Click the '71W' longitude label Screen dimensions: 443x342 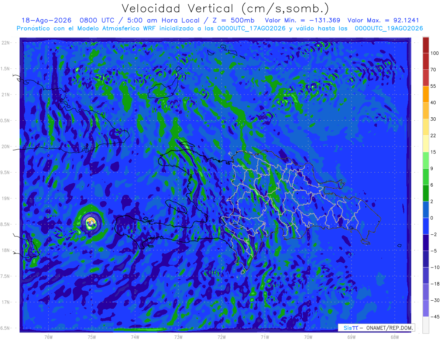coord(265,337)
